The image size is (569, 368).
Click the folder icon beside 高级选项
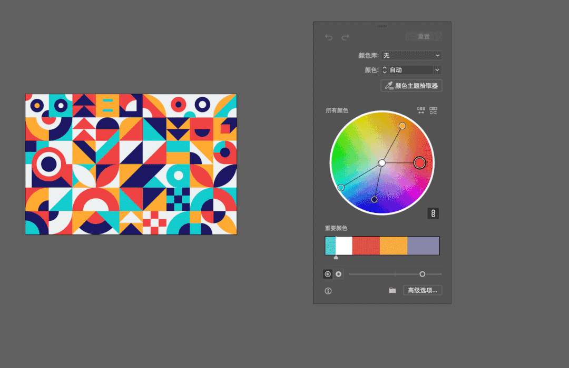(393, 290)
